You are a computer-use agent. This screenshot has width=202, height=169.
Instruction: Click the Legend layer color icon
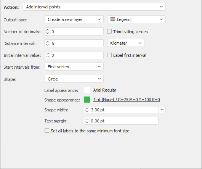[113, 19]
